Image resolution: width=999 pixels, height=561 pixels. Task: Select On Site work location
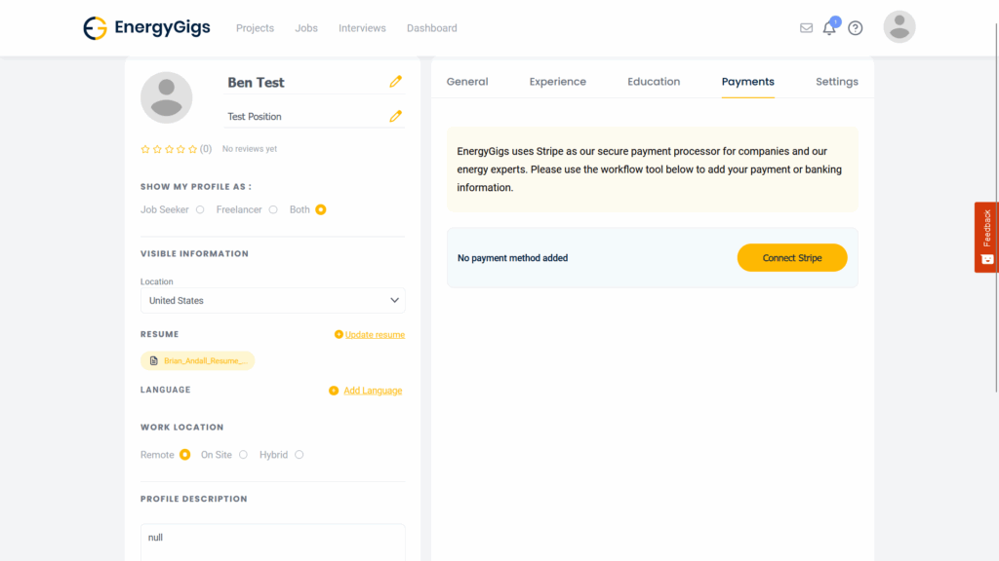(x=243, y=455)
